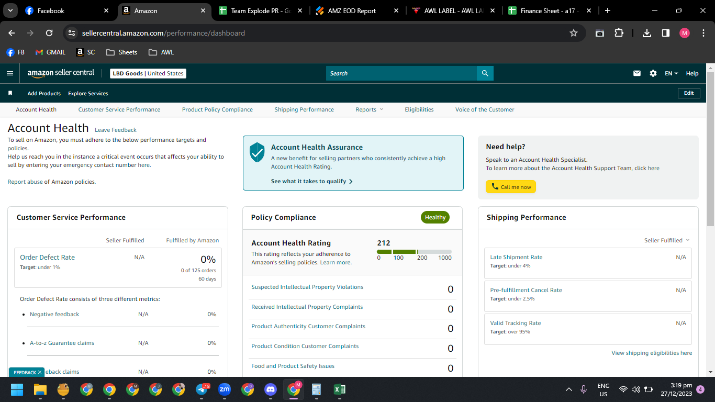Expand the Reports menu

pyautogui.click(x=369, y=109)
